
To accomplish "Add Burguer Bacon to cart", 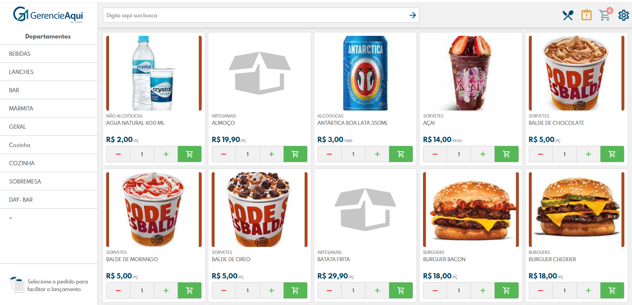I will [506, 290].
